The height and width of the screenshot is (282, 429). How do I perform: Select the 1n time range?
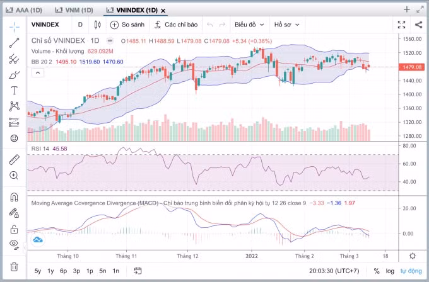point(115,271)
